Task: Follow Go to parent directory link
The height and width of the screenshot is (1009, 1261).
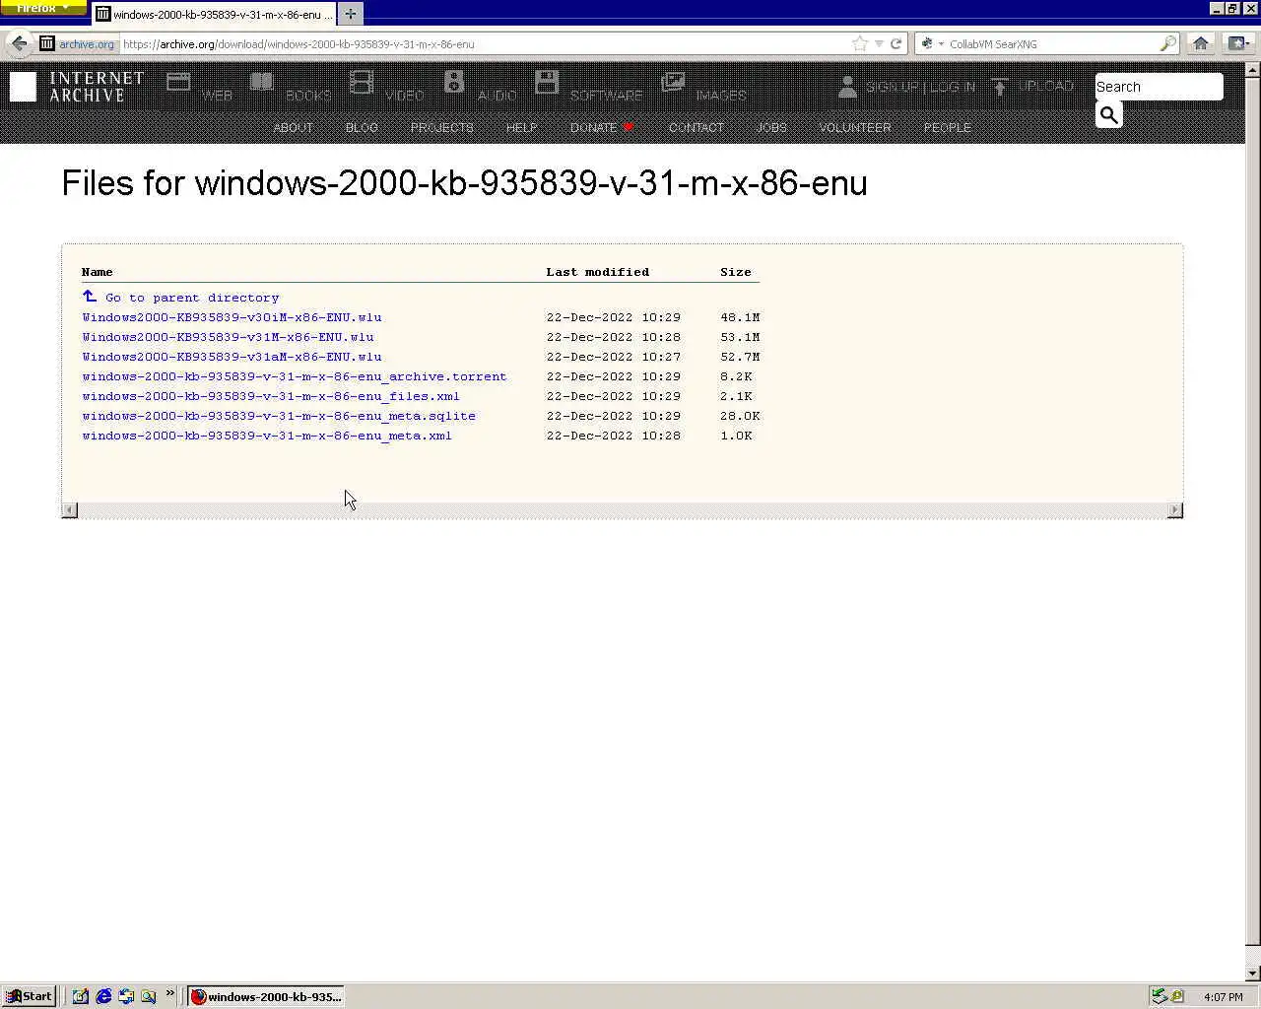Action: pyautogui.click(x=180, y=298)
